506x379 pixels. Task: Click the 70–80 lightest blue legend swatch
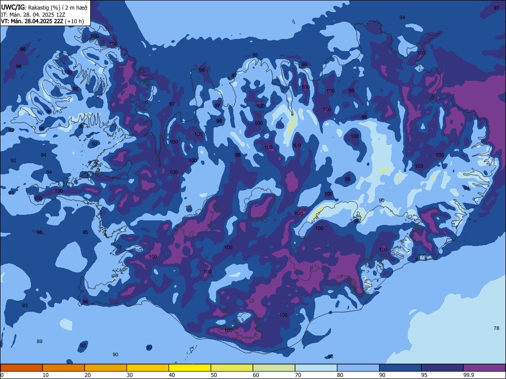pos(316,368)
